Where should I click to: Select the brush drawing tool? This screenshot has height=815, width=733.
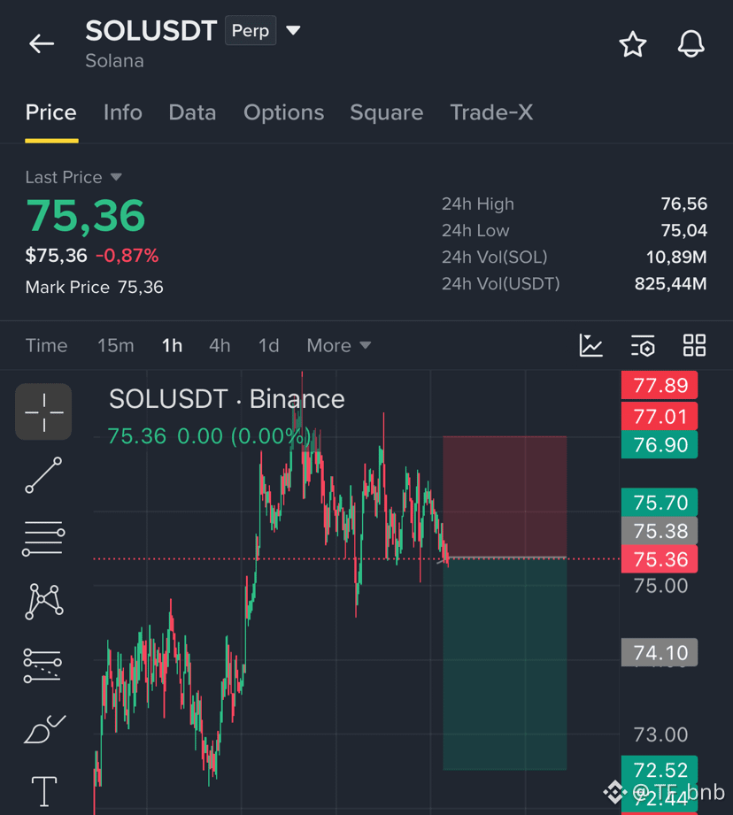click(44, 729)
